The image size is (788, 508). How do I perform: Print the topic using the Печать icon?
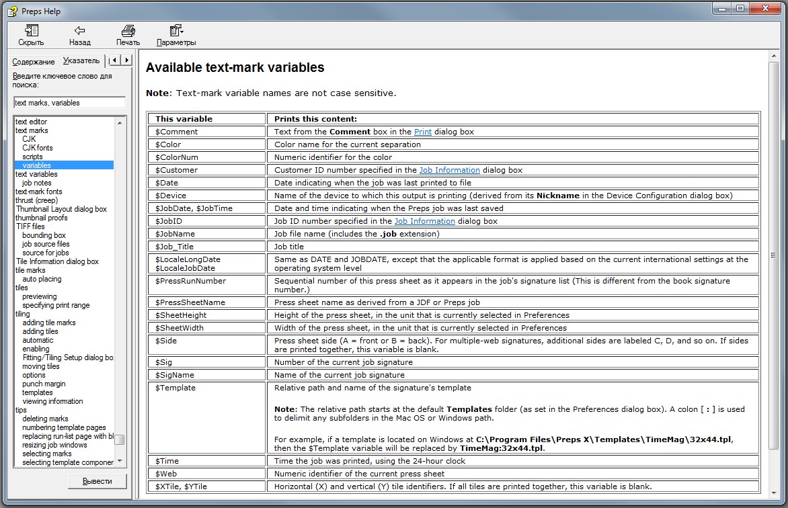click(x=128, y=31)
